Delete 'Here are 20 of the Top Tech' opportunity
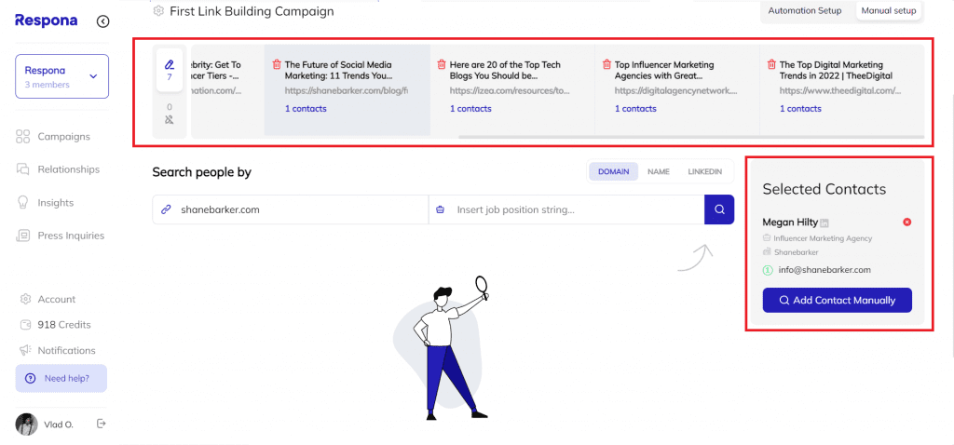The image size is (954, 445). [x=442, y=64]
